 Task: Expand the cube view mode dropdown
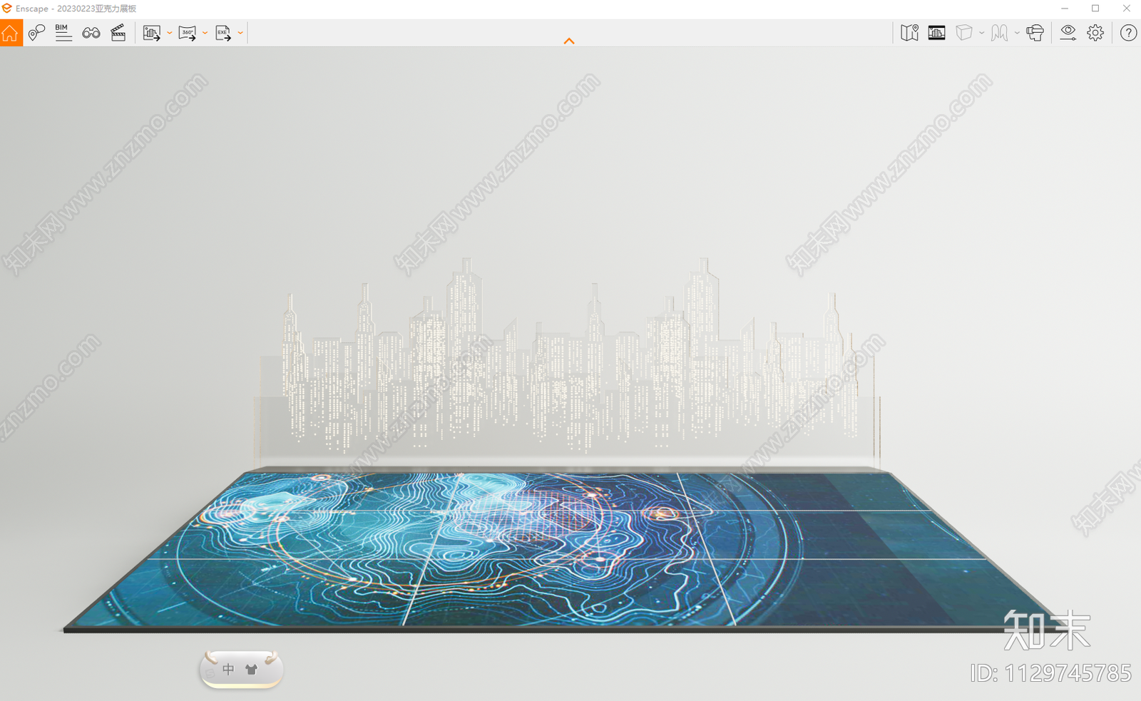[x=982, y=33]
